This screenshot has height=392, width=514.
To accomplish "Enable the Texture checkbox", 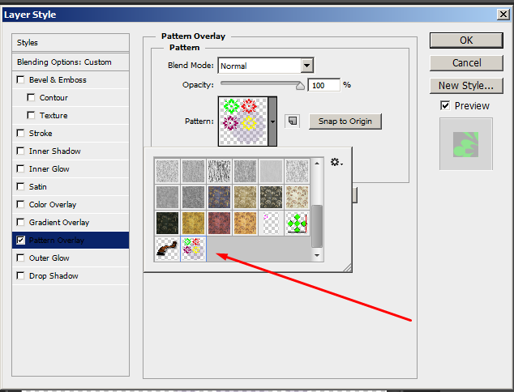I will (x=31, y=115).
